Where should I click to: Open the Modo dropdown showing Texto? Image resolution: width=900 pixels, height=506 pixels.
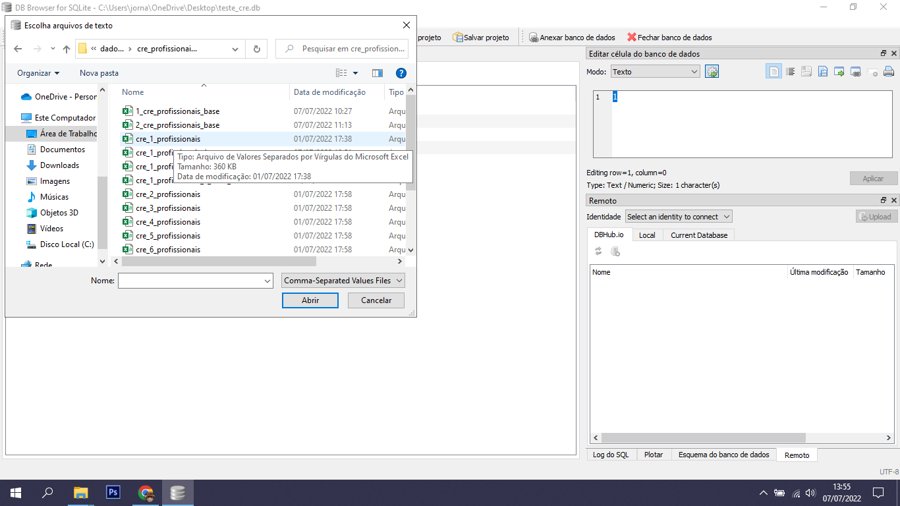[x=655, y=70]
